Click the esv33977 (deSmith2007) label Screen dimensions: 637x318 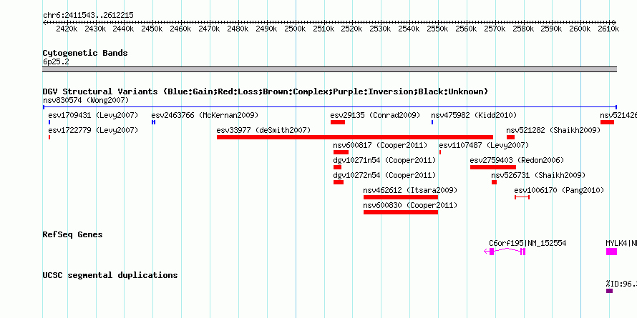tap(263, 130)
